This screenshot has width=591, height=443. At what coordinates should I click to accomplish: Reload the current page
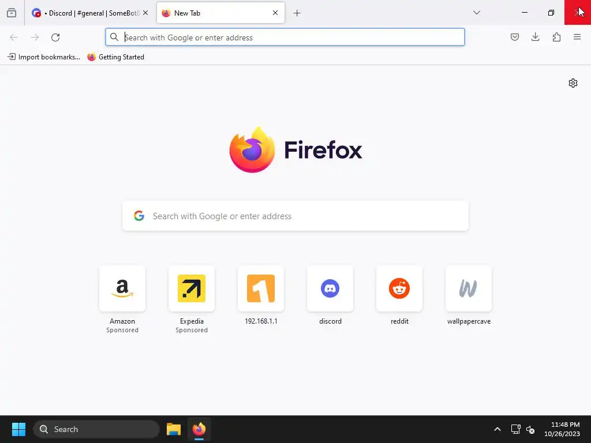(x=55, y=37)
